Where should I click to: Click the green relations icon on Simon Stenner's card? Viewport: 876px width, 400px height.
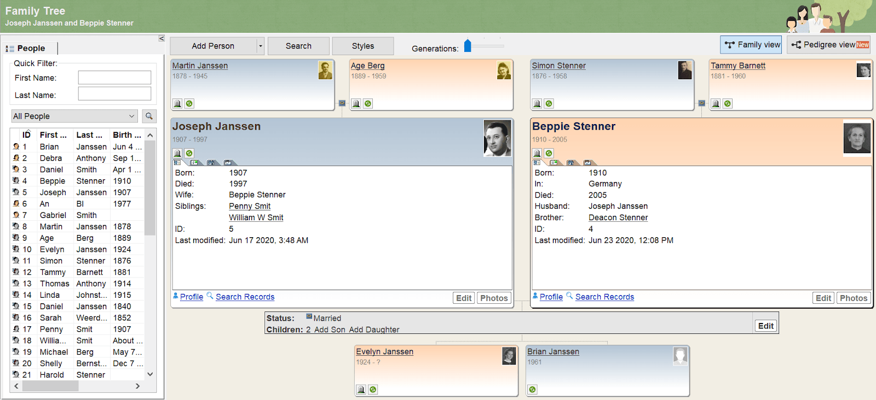pyautogui.click(x=549, y=103)
